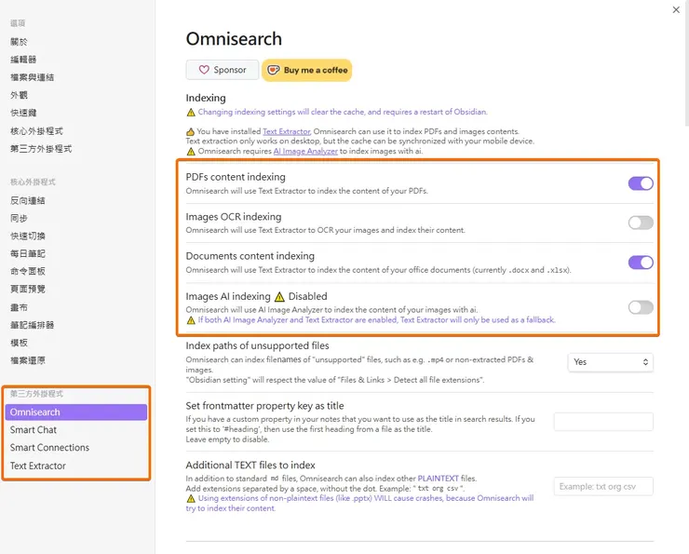The image size is (689, 554).
Task: Open the 第三方外掛程式 settings section
Action: [x=41, y=148]
